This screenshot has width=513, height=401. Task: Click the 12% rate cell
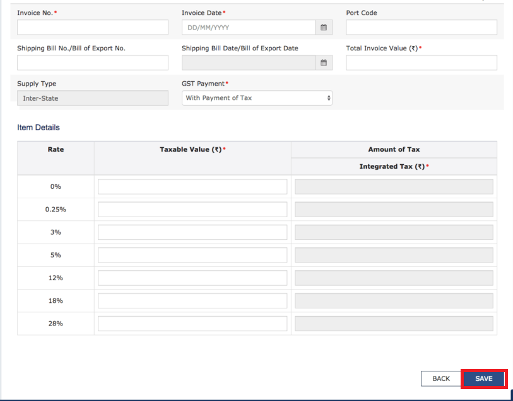point(56,278)
